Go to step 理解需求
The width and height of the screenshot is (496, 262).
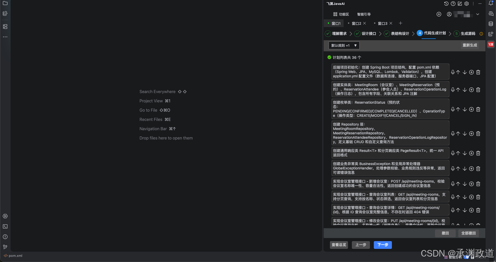pyautogui.click(x=336, y=34)
